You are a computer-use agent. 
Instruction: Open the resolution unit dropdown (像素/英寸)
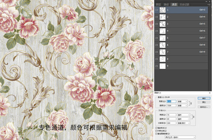184,123
